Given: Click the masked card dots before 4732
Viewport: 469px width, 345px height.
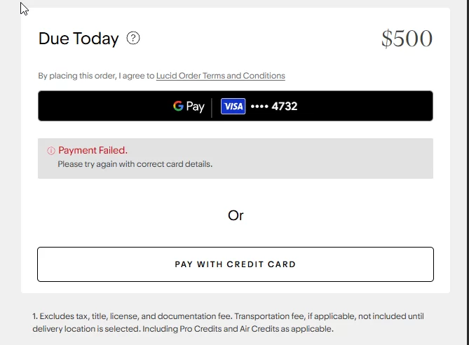Looking at the screenshot, I should point(259,106).
